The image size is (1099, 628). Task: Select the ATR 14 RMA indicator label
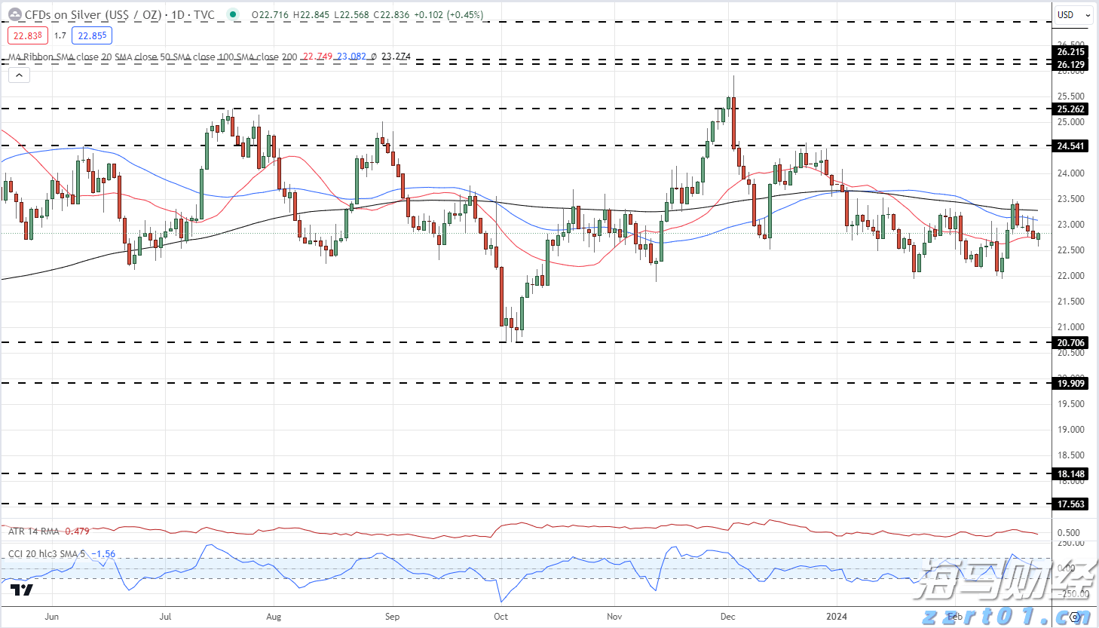pyautogui.click(x=34, y=532)
